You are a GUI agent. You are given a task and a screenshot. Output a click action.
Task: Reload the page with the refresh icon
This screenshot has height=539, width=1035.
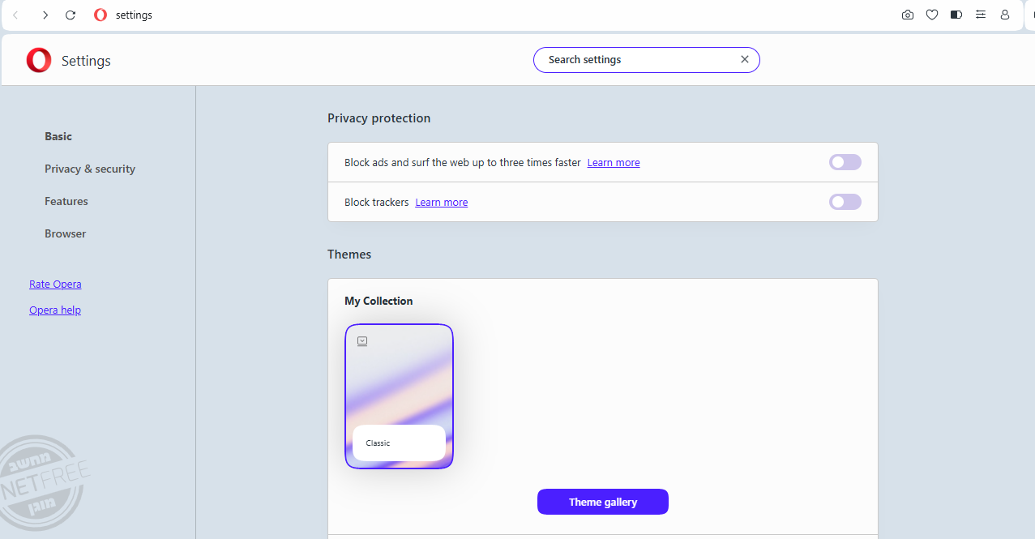(71, 15)
